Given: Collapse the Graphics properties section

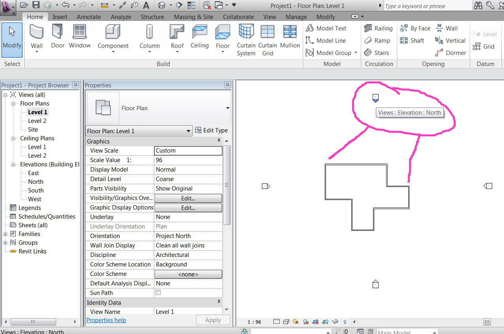Looking at the screenshot, I should coord(219,141).
